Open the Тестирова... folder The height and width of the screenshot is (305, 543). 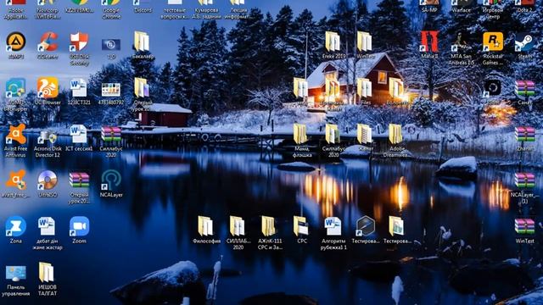396,226
